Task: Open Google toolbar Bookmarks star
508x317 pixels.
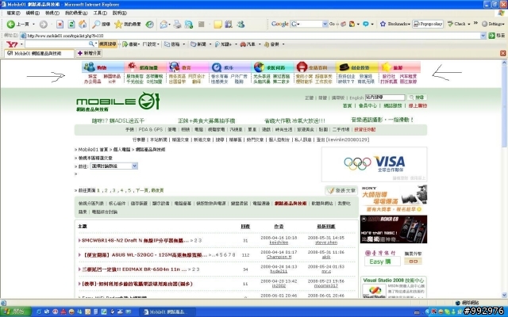Action: 383,24
